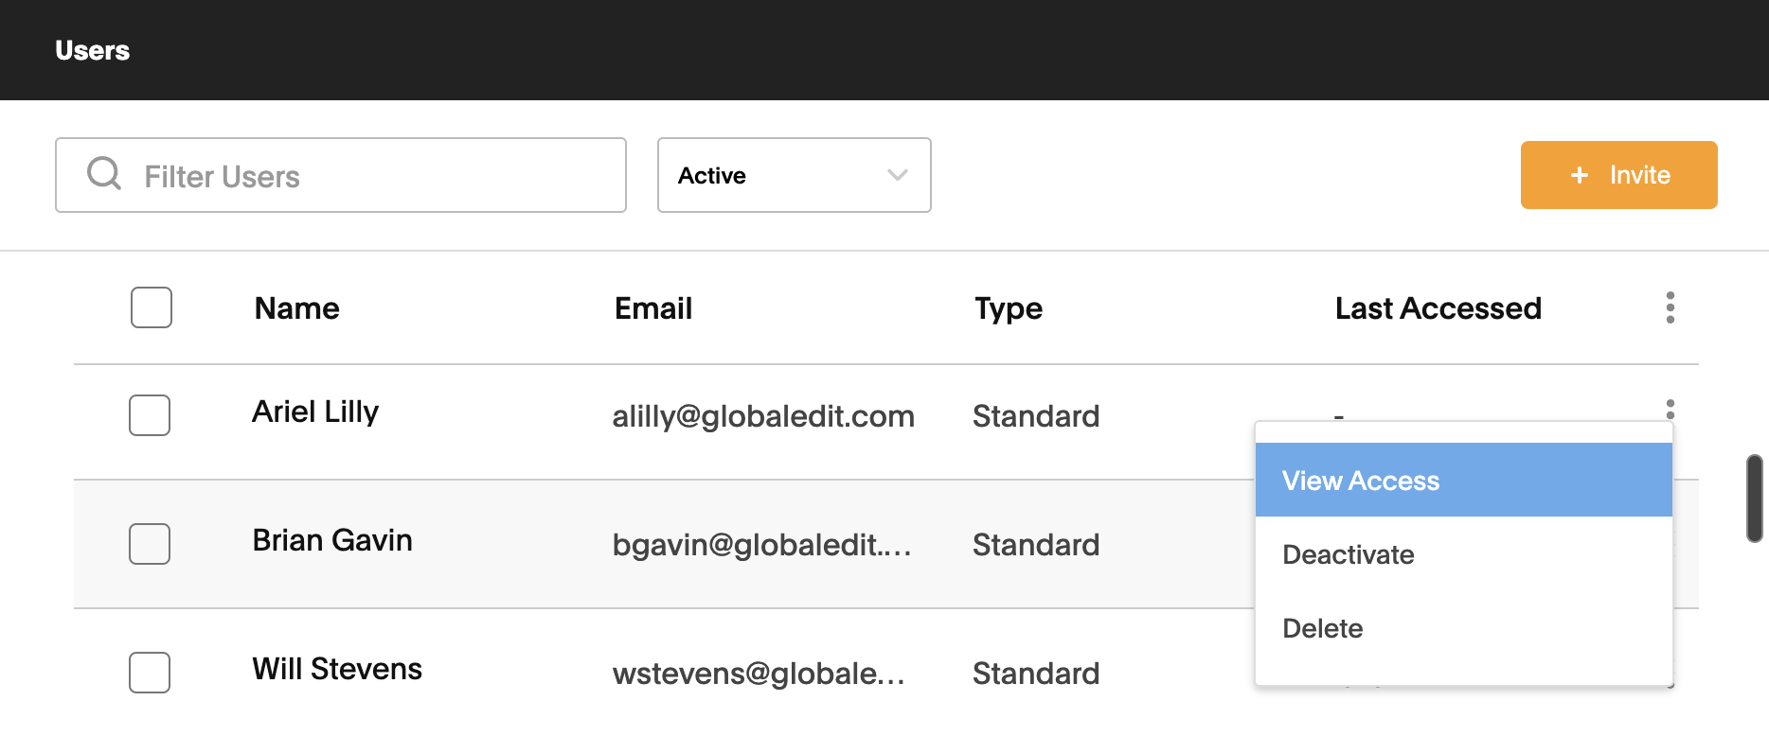Click the Type column header

pyautogui.click(x=1009, y=309)
